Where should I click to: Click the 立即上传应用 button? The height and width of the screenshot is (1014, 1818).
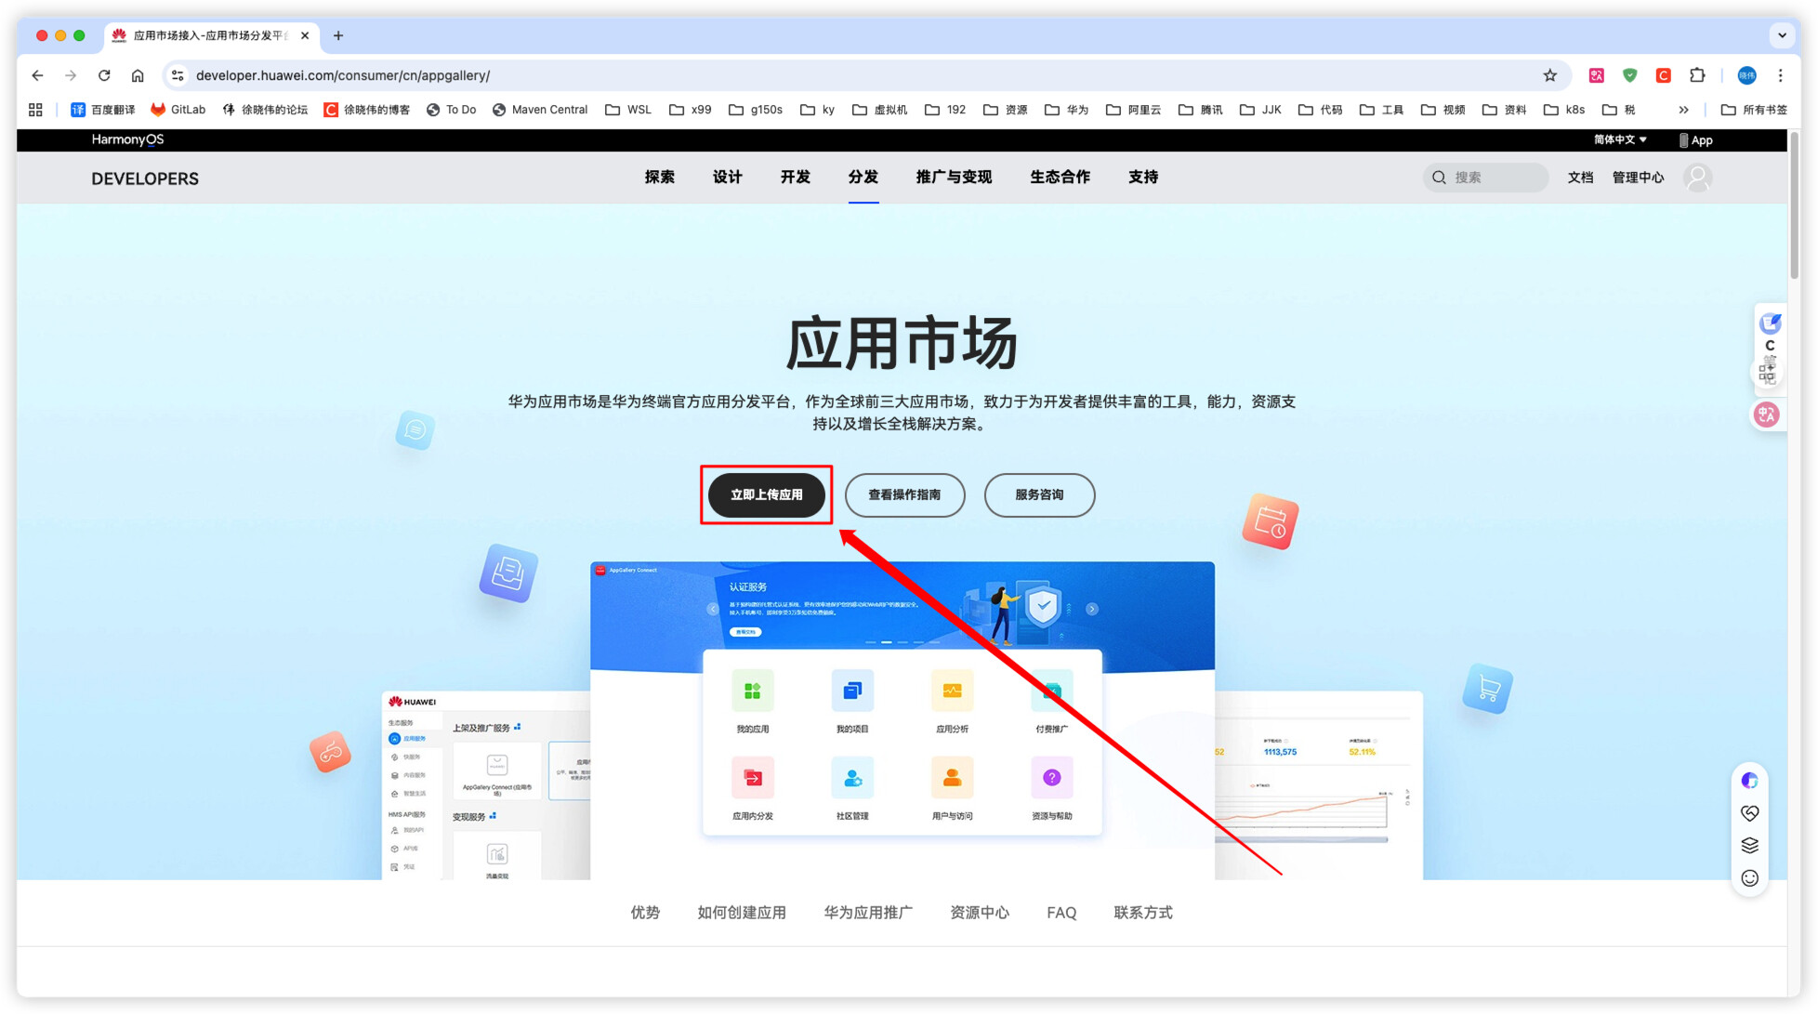point(766,494)
